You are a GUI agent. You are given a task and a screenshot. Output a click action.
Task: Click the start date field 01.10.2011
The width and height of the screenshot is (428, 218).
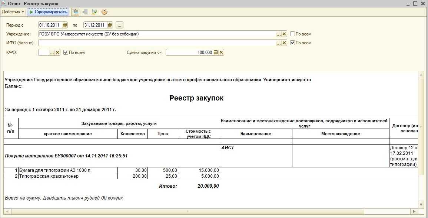(x=50, y=25)
